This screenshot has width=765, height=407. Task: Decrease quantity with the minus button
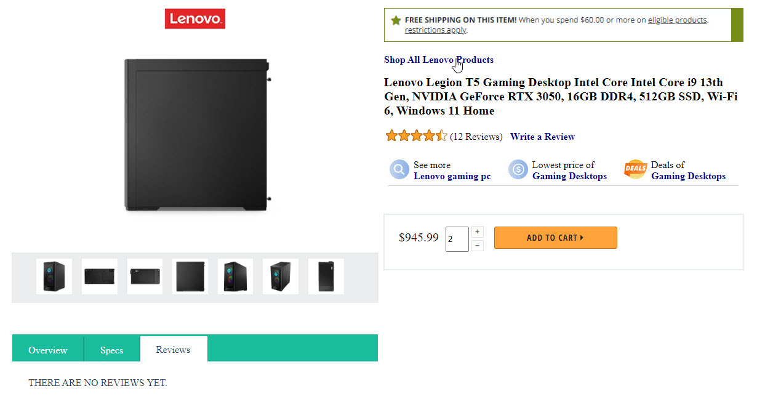(478, 246)
